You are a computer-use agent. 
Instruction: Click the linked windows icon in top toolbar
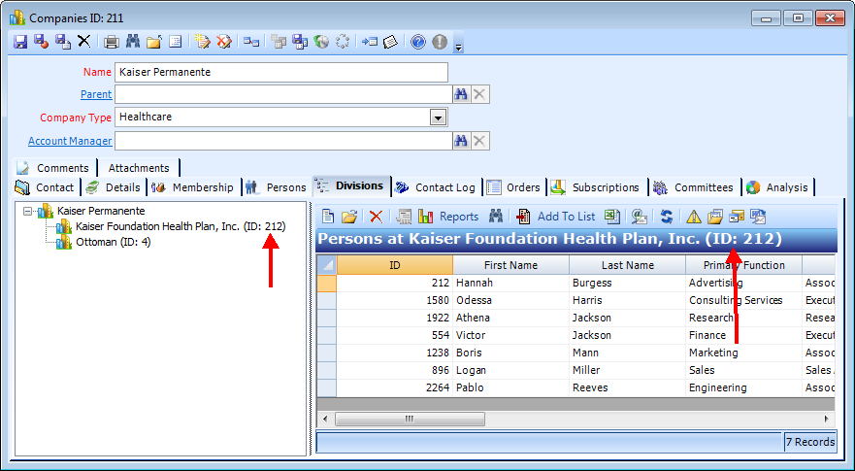(251, 42)
